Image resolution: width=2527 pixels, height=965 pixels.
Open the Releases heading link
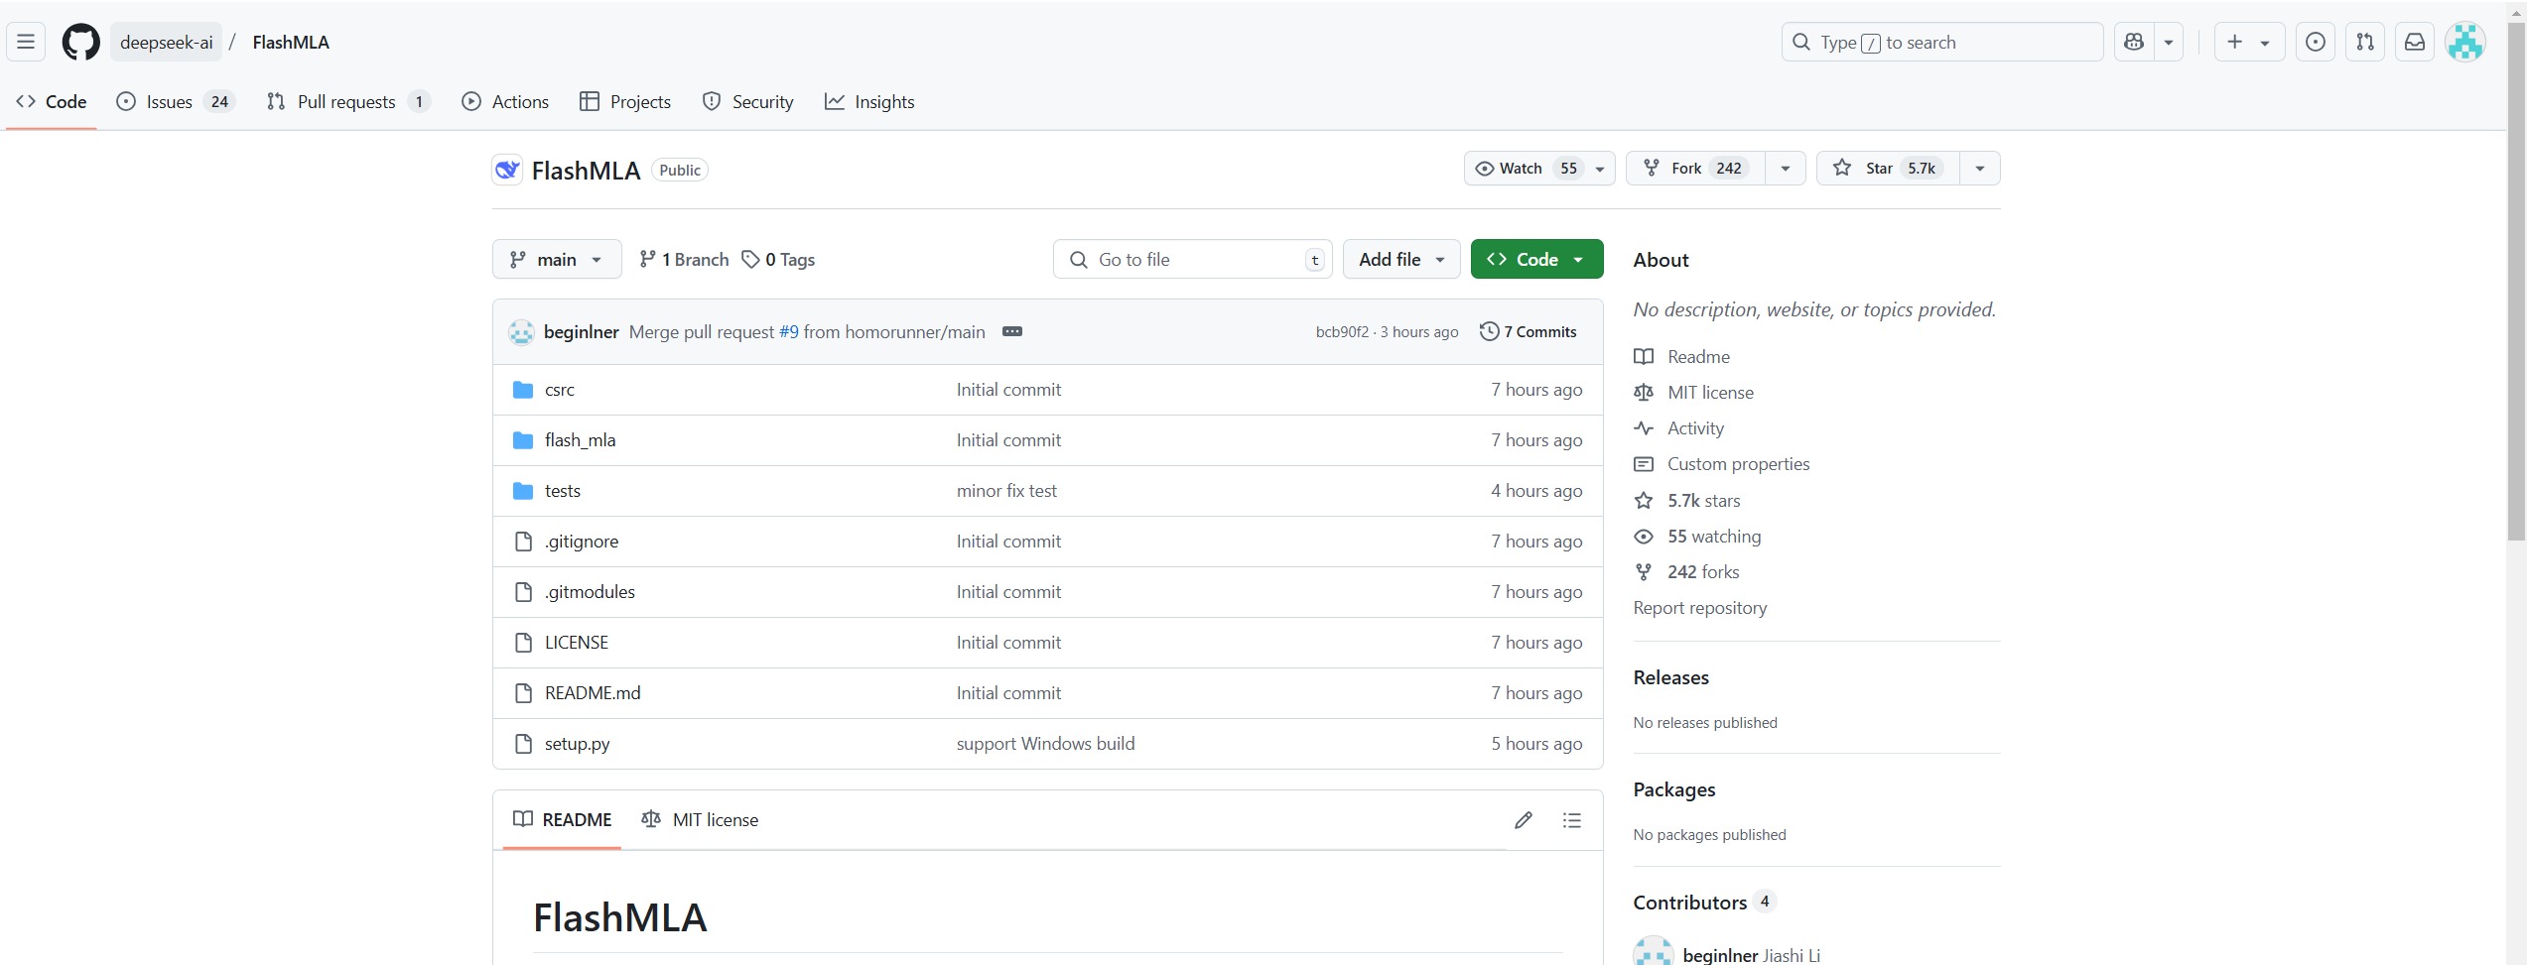tap(1671, 677)
